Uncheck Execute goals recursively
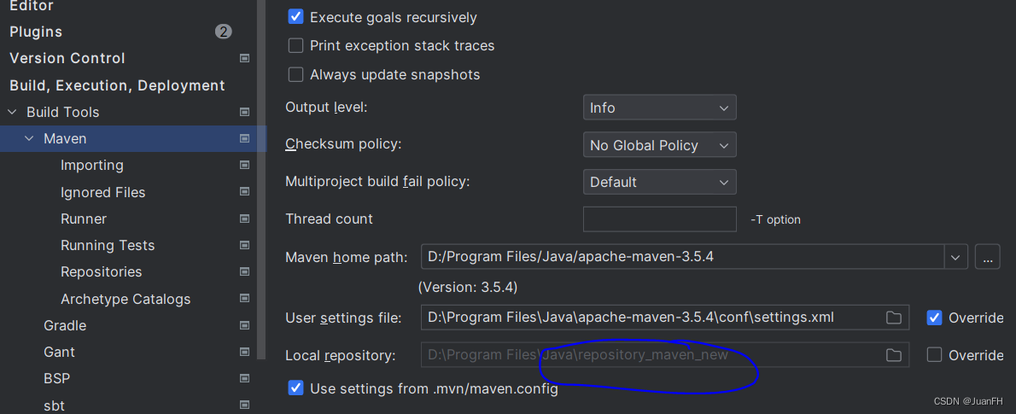Image resolution: width=1016 pixels, height=414 pixels. click(295, 17)
